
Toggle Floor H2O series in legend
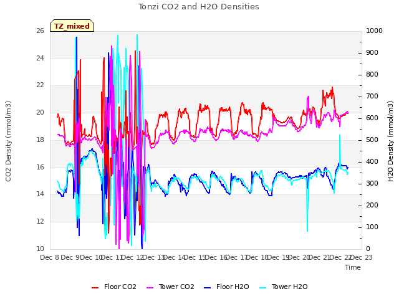point(226,287)
